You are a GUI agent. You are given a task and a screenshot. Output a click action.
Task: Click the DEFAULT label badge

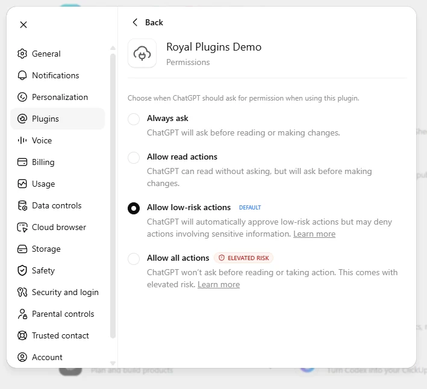click(x=250, y=207)
